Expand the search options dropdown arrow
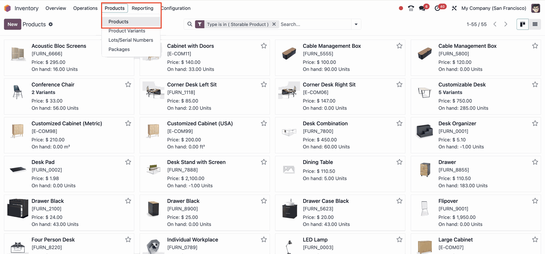Image resolution: width=545 pixels, height=254 pixels. (356, 24)
